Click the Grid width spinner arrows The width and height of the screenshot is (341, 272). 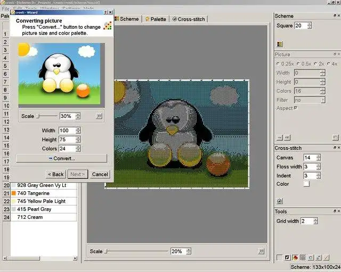pyautogui.click(x=315, y=221)
